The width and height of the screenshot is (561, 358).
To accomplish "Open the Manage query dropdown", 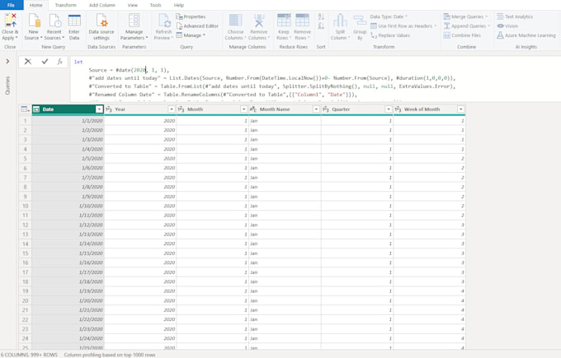I will coord(191,35).
